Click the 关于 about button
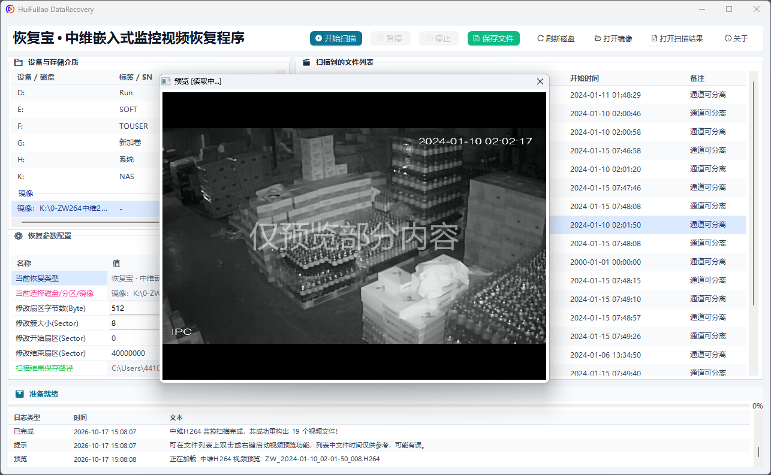Image resolution: width=771 pixels, height=475 pixels. click(736, 38)
